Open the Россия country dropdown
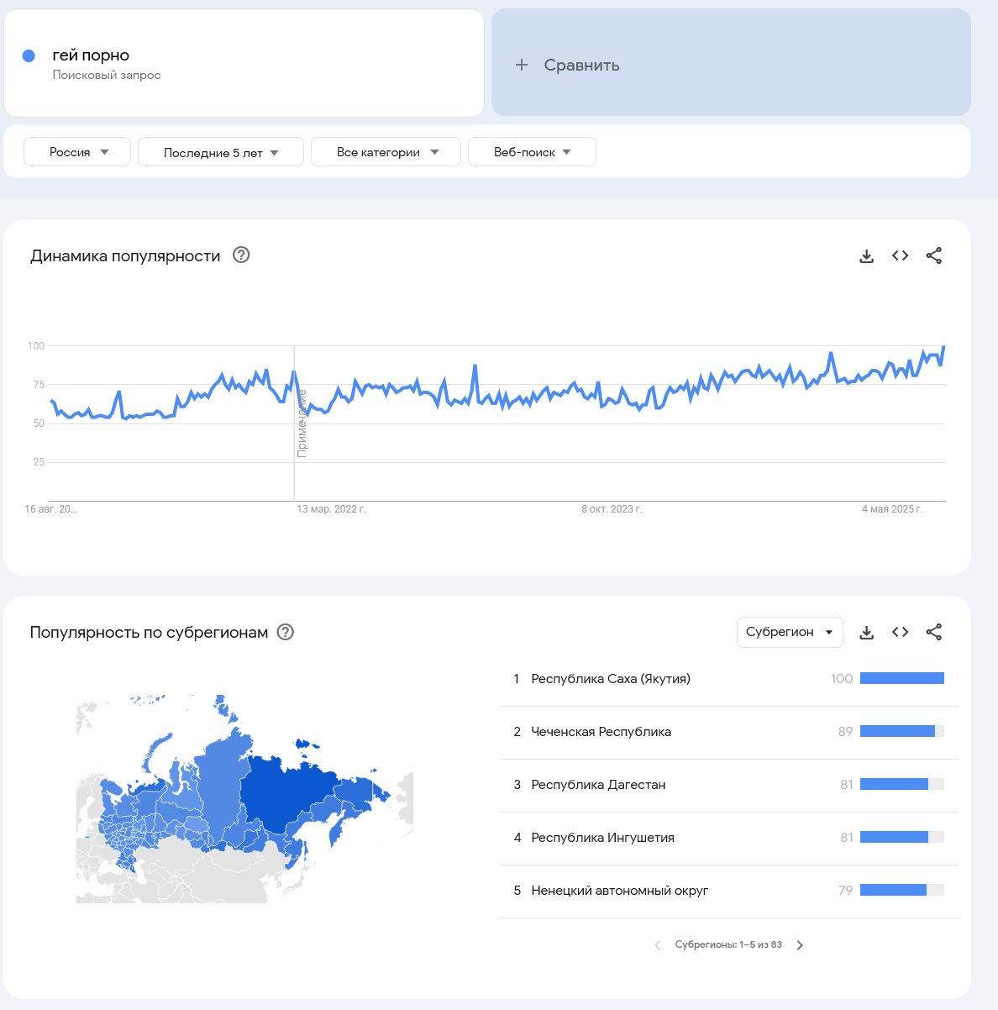The width and height of the screenshot is (998, 1010). tap(77, 152)
